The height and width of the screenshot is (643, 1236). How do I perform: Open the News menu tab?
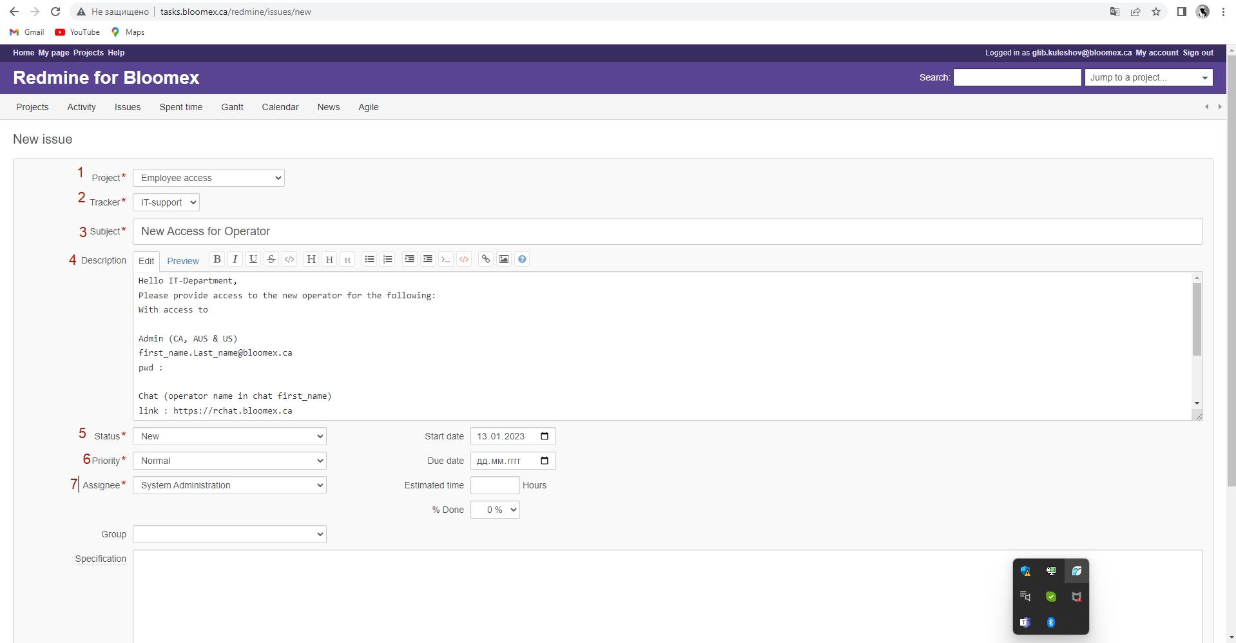coord(329,107)
